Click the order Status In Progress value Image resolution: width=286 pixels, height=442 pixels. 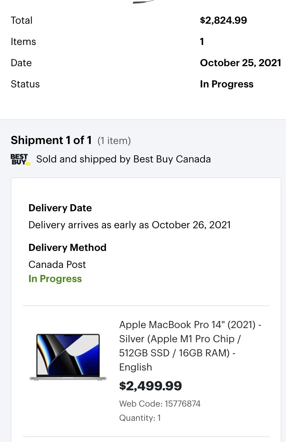[x=227, y=84]
